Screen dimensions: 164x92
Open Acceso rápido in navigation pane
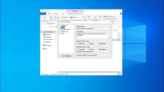click(x=49, y=32)
